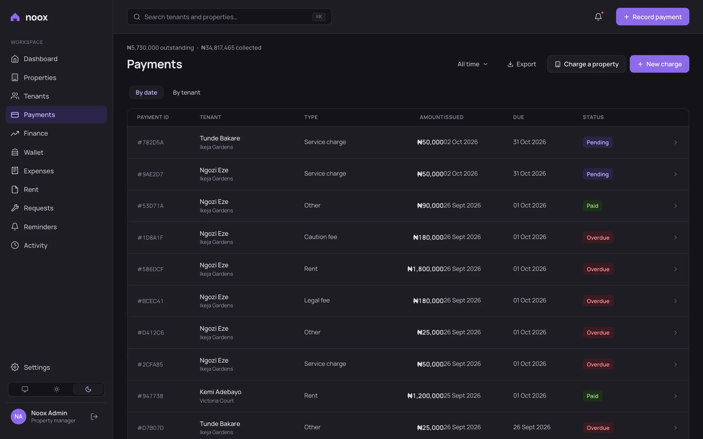Viewport: 703px width, 439px height.
Task: Open Dashboard from the sidebar
Action: point(56,59)
